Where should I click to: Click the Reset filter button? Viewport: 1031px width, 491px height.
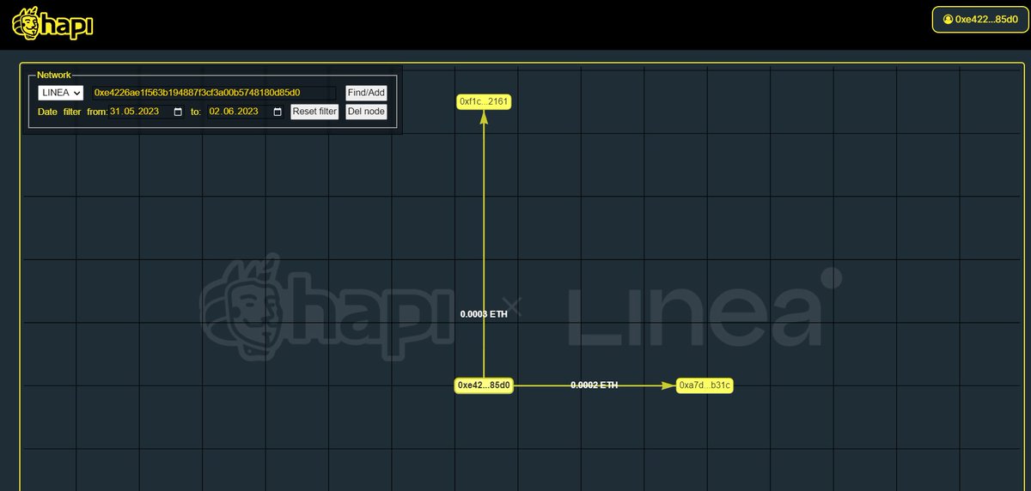click(314, 112)
